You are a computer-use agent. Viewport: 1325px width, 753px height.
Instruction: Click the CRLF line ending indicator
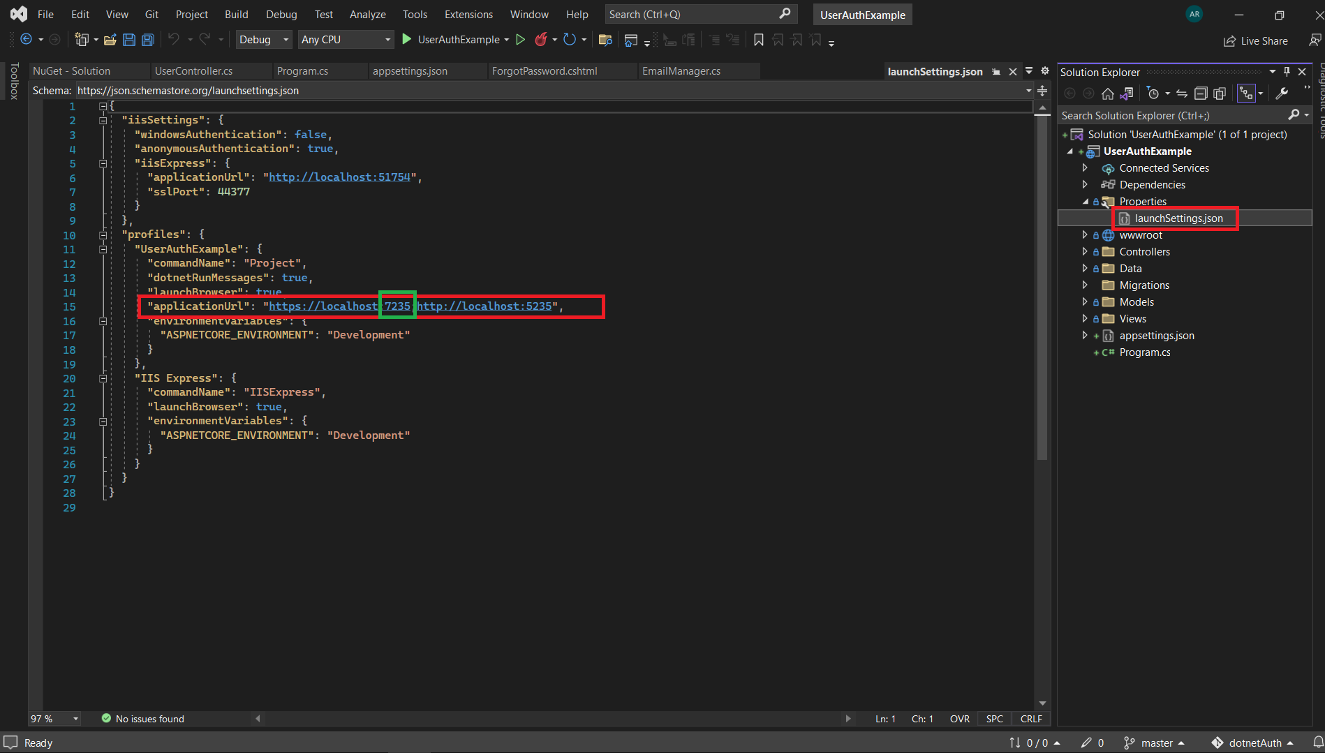(x=1031, y=719)
